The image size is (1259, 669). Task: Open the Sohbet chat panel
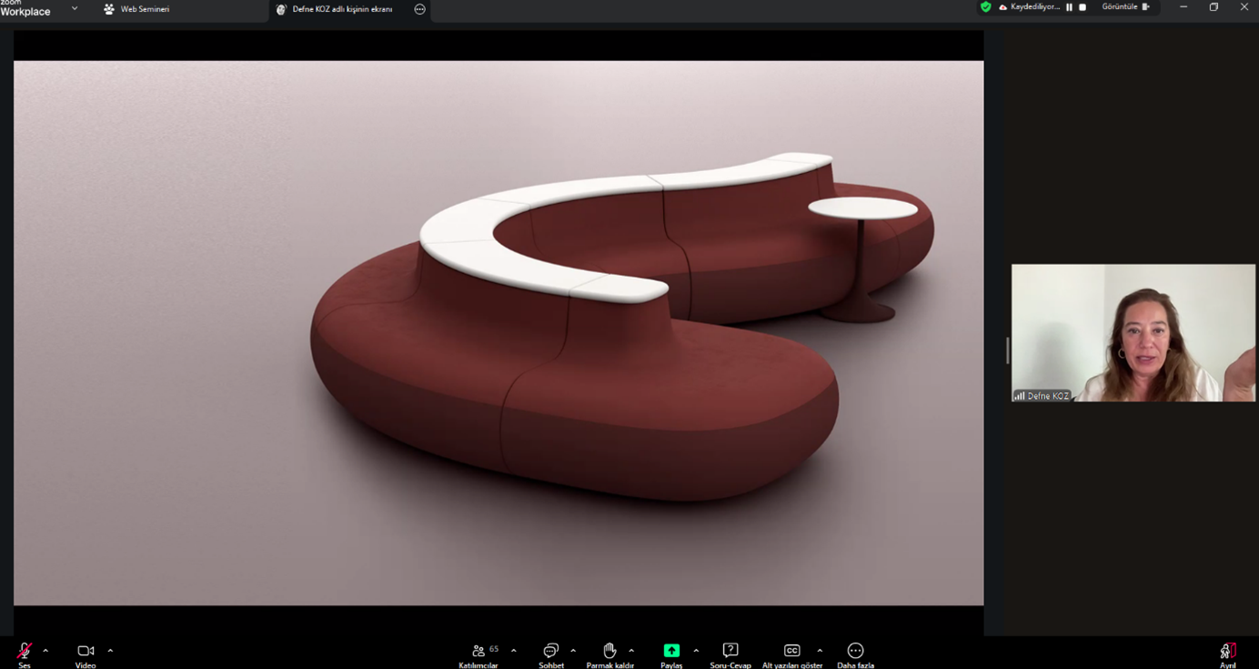coord(550,651)
